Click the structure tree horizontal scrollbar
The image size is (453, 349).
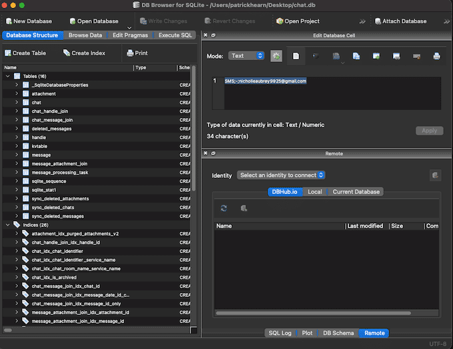[8, 330]
